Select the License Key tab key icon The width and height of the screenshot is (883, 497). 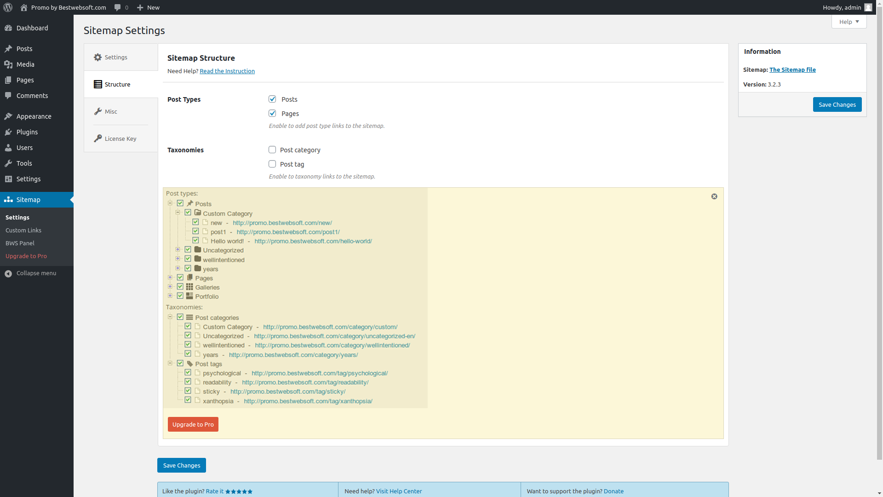pyautogui.click(x=98, y=138)
